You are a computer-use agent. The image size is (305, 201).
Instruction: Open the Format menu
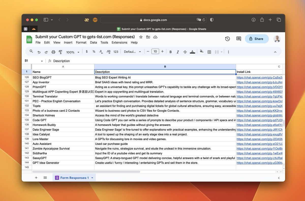(x=81, y=42)
